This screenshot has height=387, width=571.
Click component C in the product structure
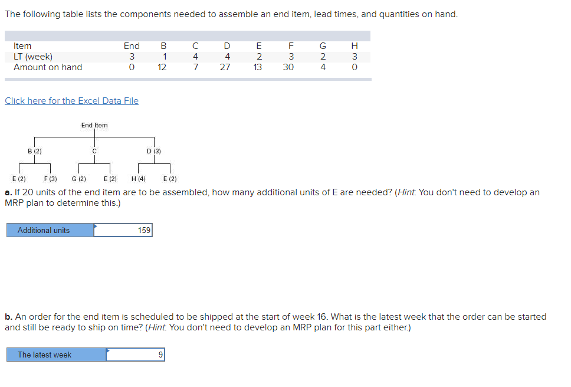(x=93, y=151)
